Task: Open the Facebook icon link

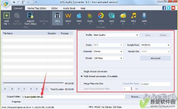Action: pyautogui.click(x=164, y=8)
